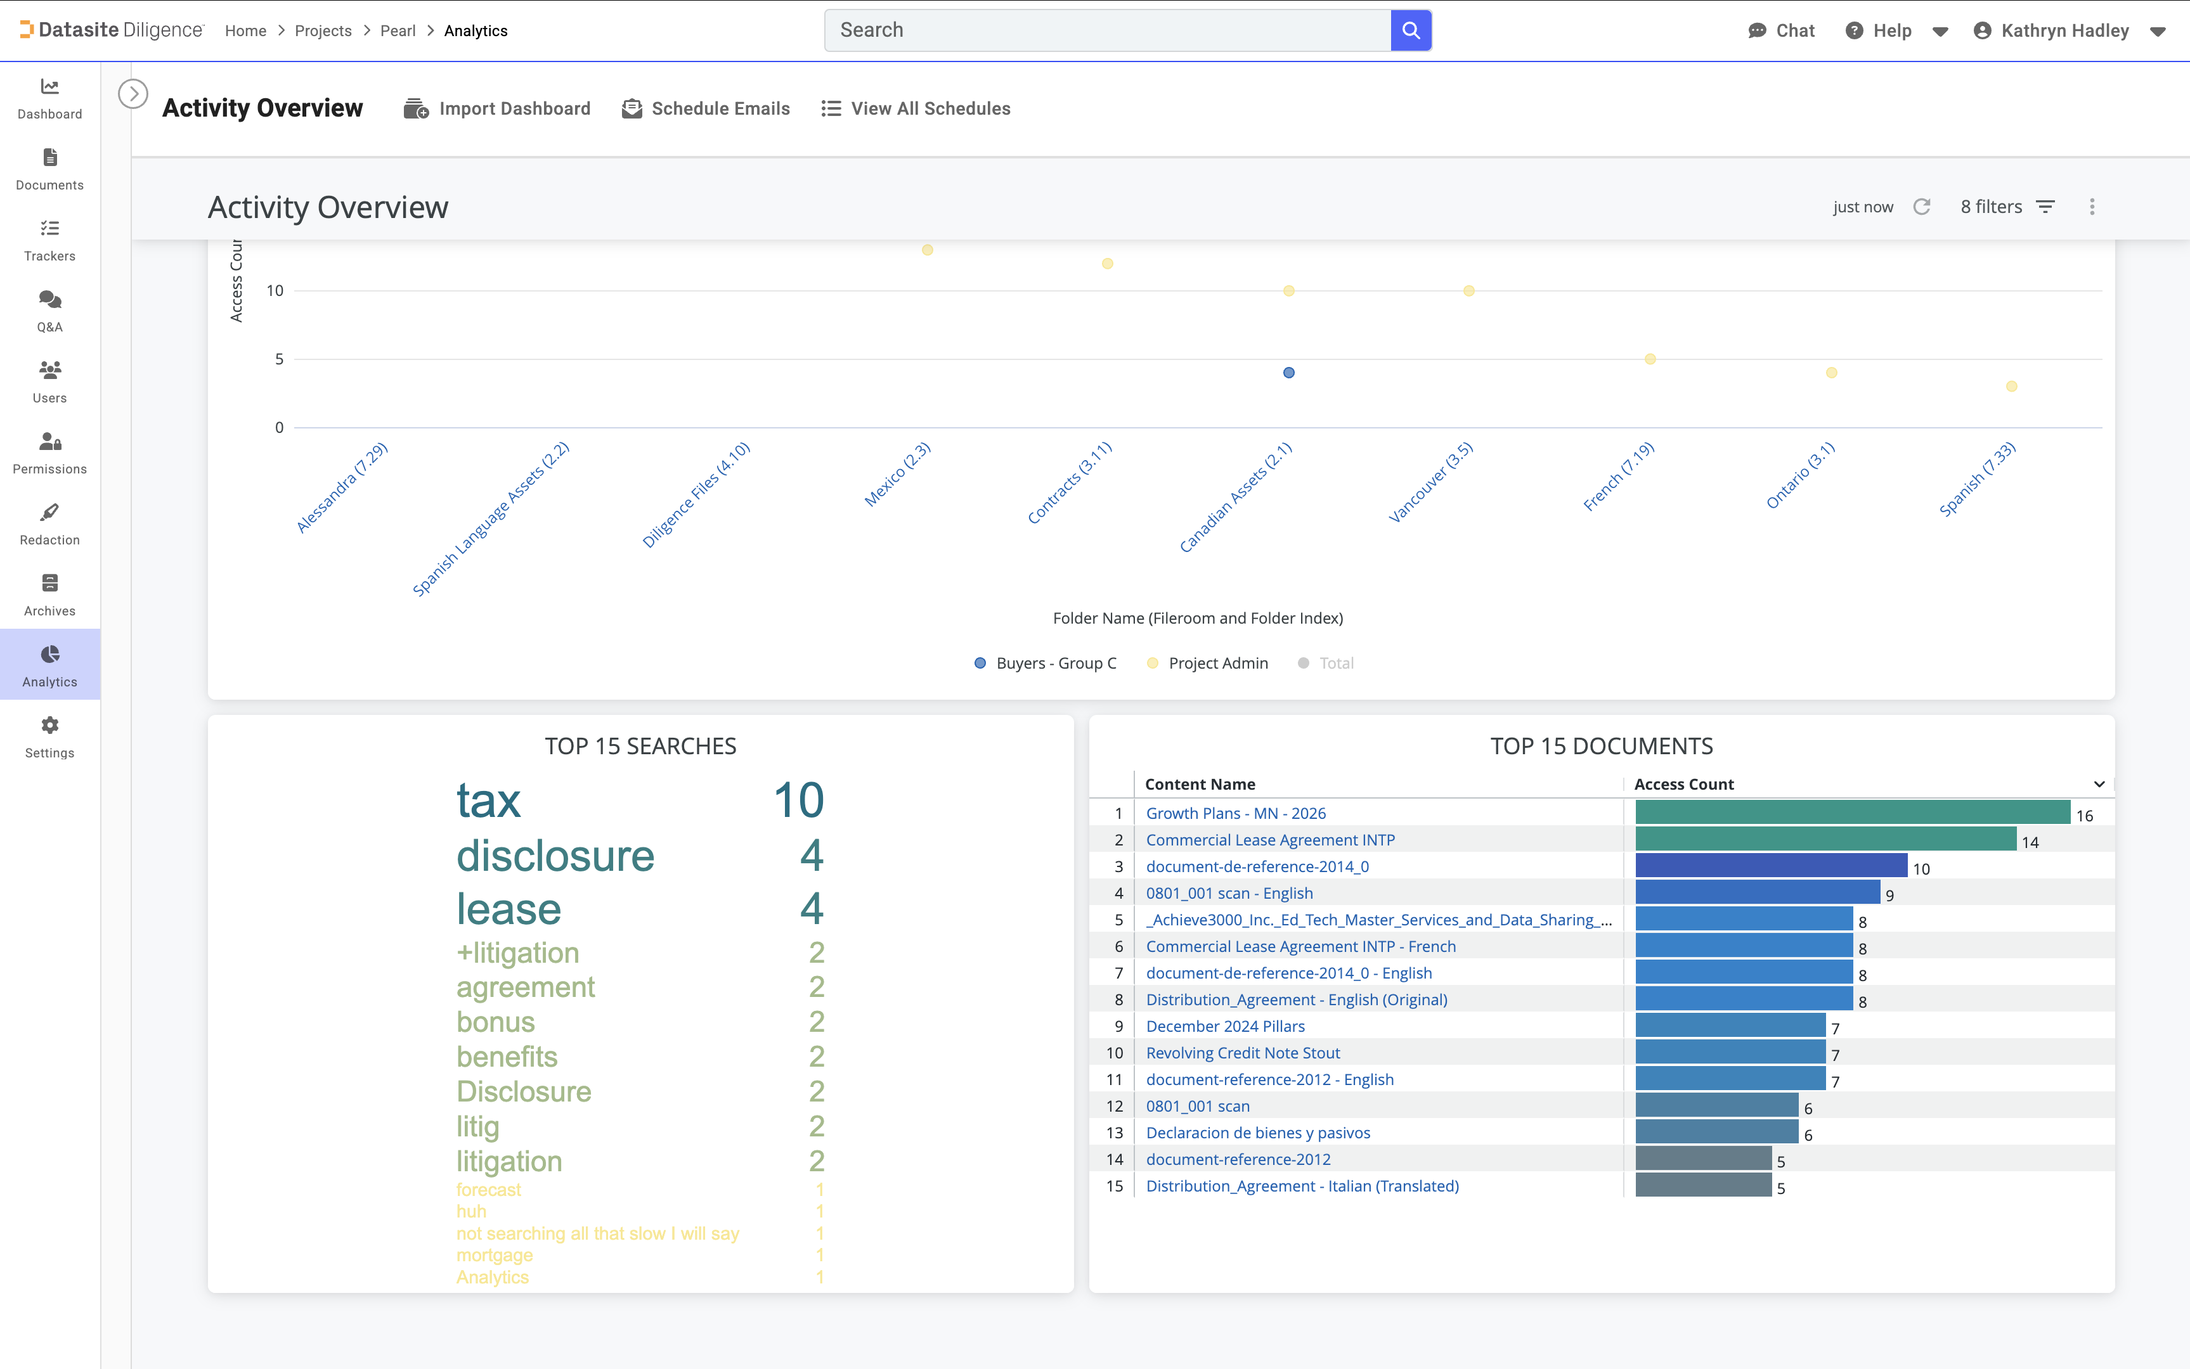Select the Trackers sidebar icon

pyautogui.click(x=50, y=240)
